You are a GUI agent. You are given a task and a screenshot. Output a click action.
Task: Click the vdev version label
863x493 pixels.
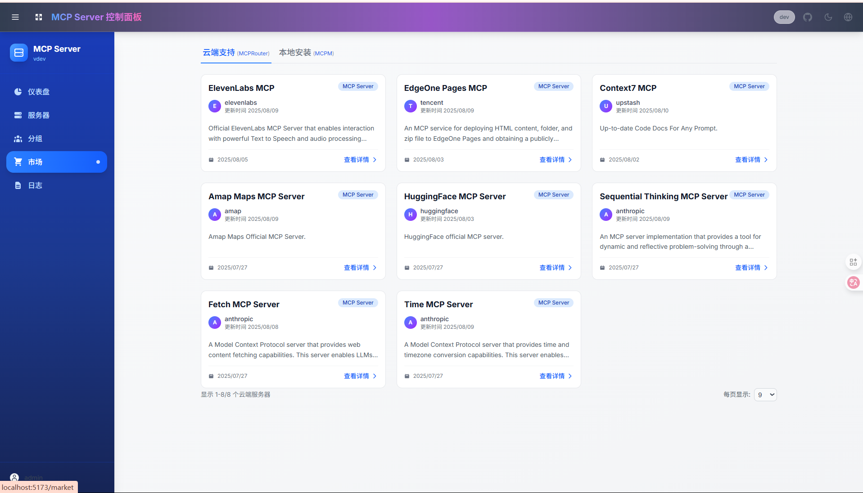point(40,59)
